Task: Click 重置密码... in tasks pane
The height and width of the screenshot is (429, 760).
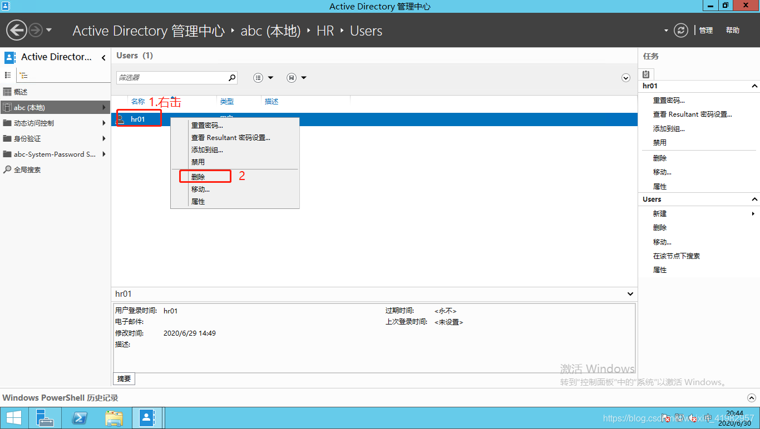Action: [669, 101]
